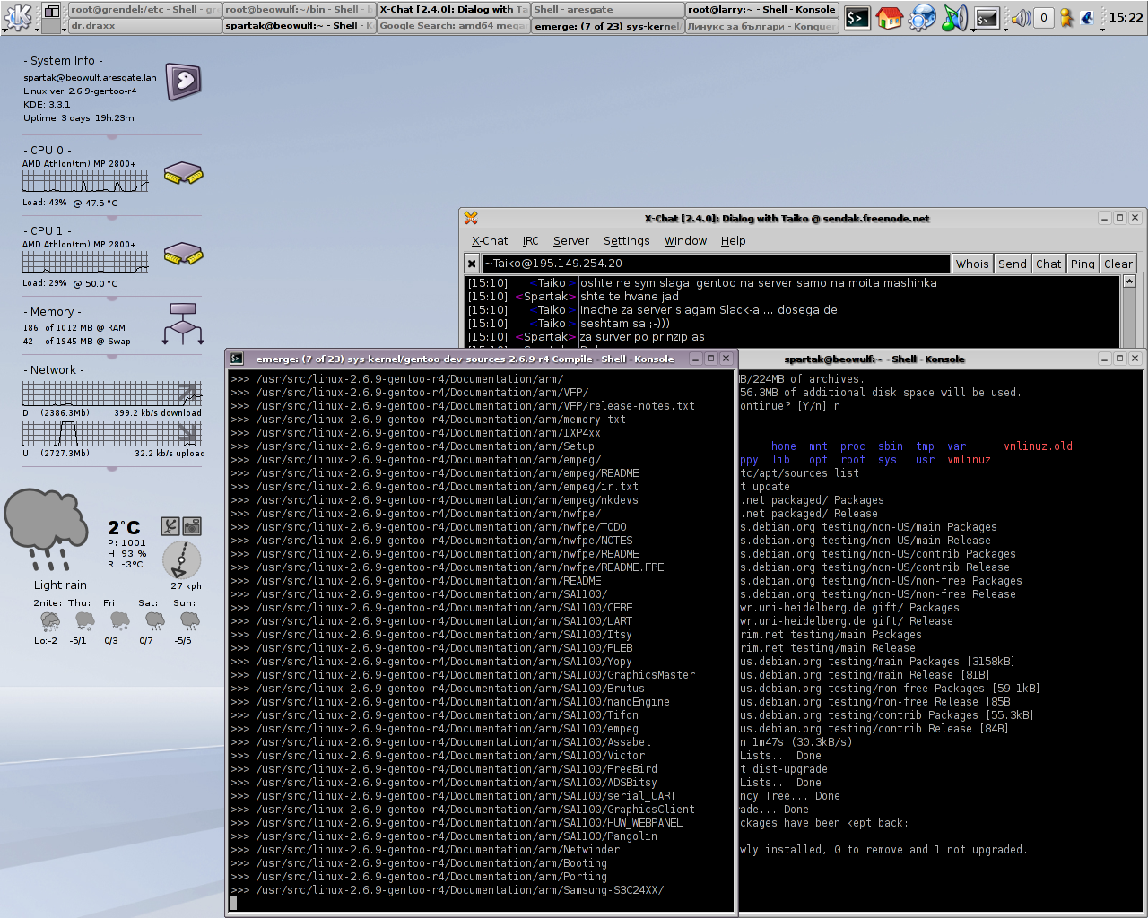
Task: Click the emerge Konsole window terminal icon
Action: click(237, 359)
